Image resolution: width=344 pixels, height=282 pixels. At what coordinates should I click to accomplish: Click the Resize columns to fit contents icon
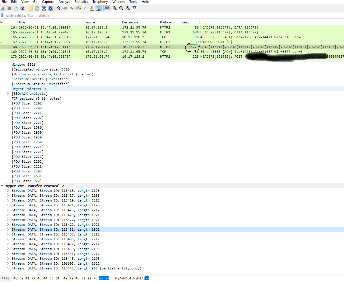[134, 8]
